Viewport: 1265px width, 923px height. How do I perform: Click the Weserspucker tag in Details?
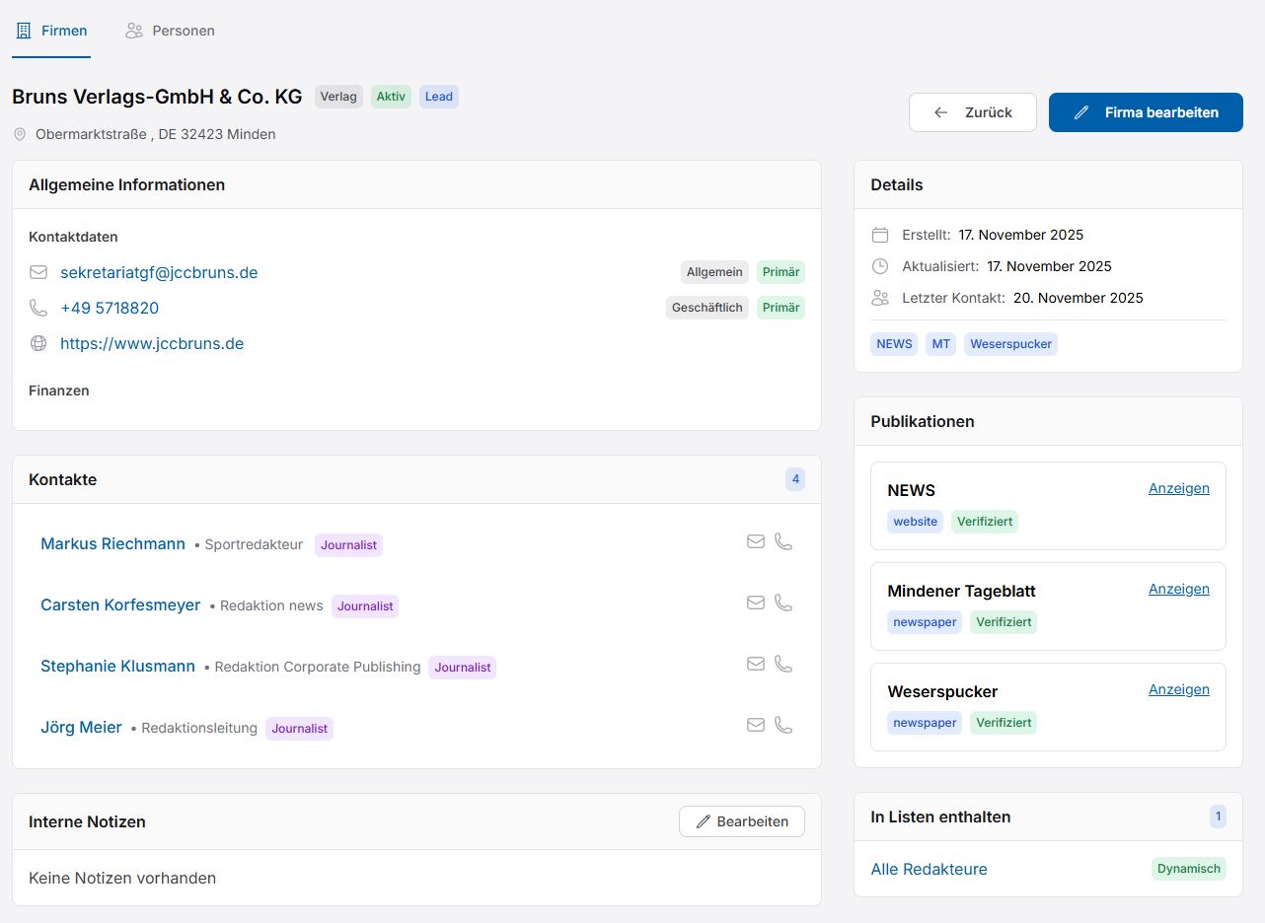1010,344
